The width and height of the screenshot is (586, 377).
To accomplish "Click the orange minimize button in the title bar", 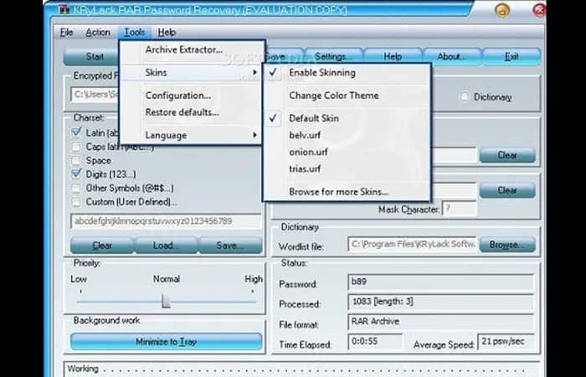I will pyautogui.click(x=502, y=10).
